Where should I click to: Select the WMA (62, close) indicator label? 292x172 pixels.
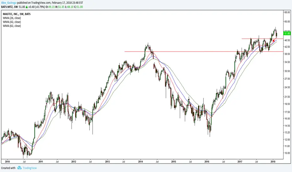click(x=12, y=26)
